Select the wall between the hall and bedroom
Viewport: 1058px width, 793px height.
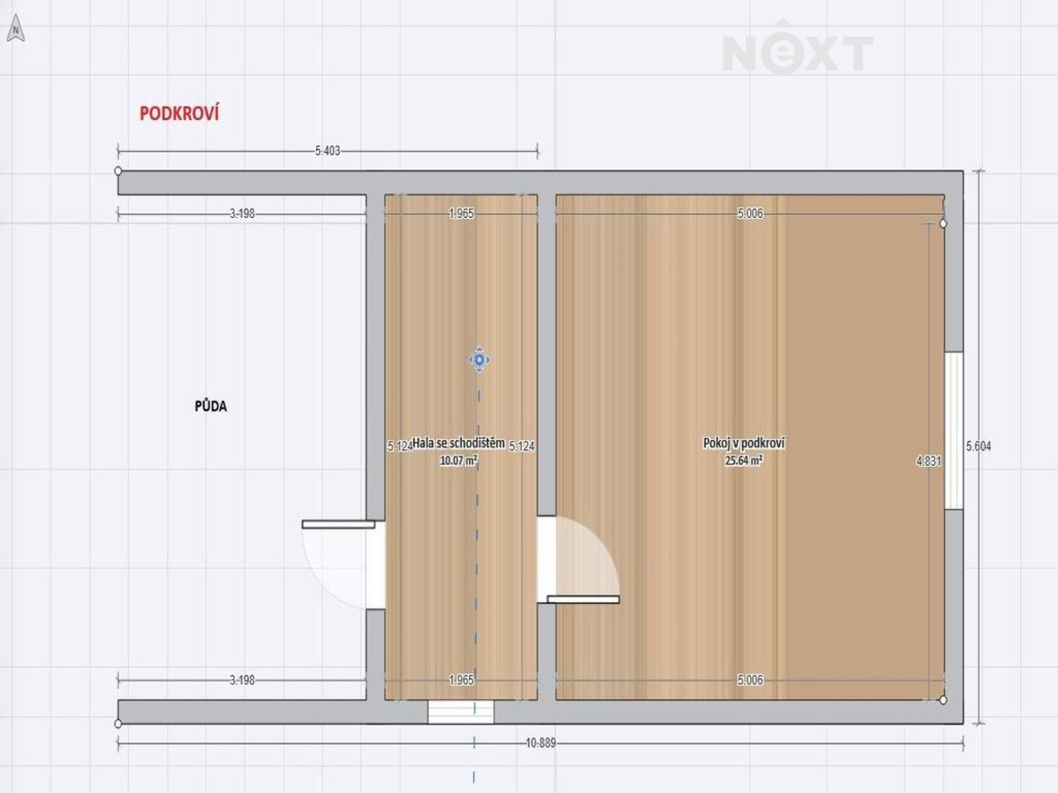(x=547, y=352)
